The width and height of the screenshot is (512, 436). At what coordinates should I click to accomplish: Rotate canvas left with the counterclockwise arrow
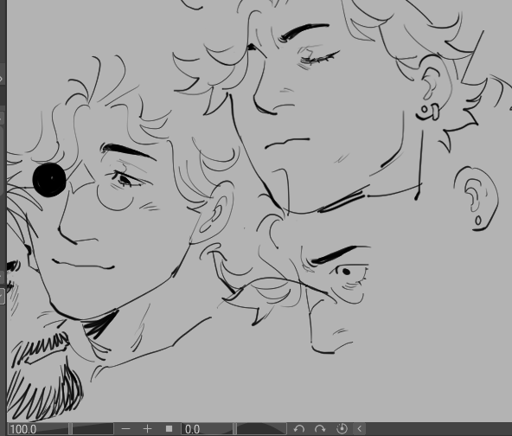(x=298, y=429)
